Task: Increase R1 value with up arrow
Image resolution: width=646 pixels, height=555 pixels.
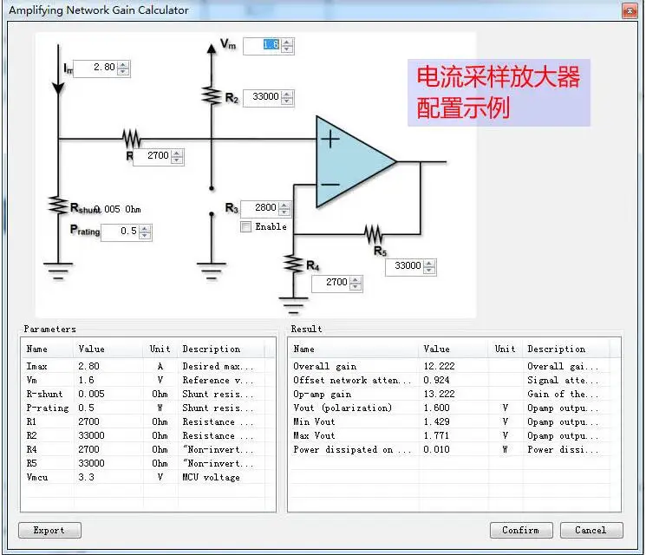Action: [177, 153]
